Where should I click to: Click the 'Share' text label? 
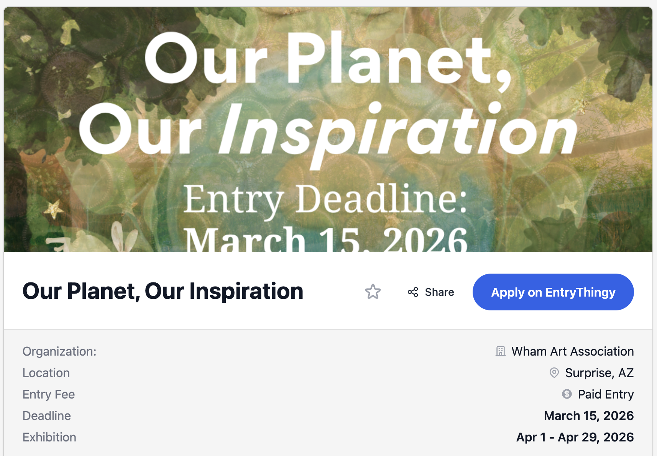[439, 292]
